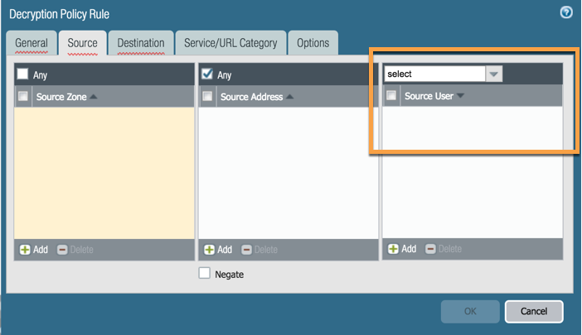Toggle the Source Address column sort arrow
The height and width of the screenshot is (335, 582).
[289, 97]
